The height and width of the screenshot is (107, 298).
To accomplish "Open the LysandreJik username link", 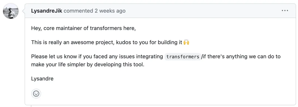I will click(x=47, y=11).
